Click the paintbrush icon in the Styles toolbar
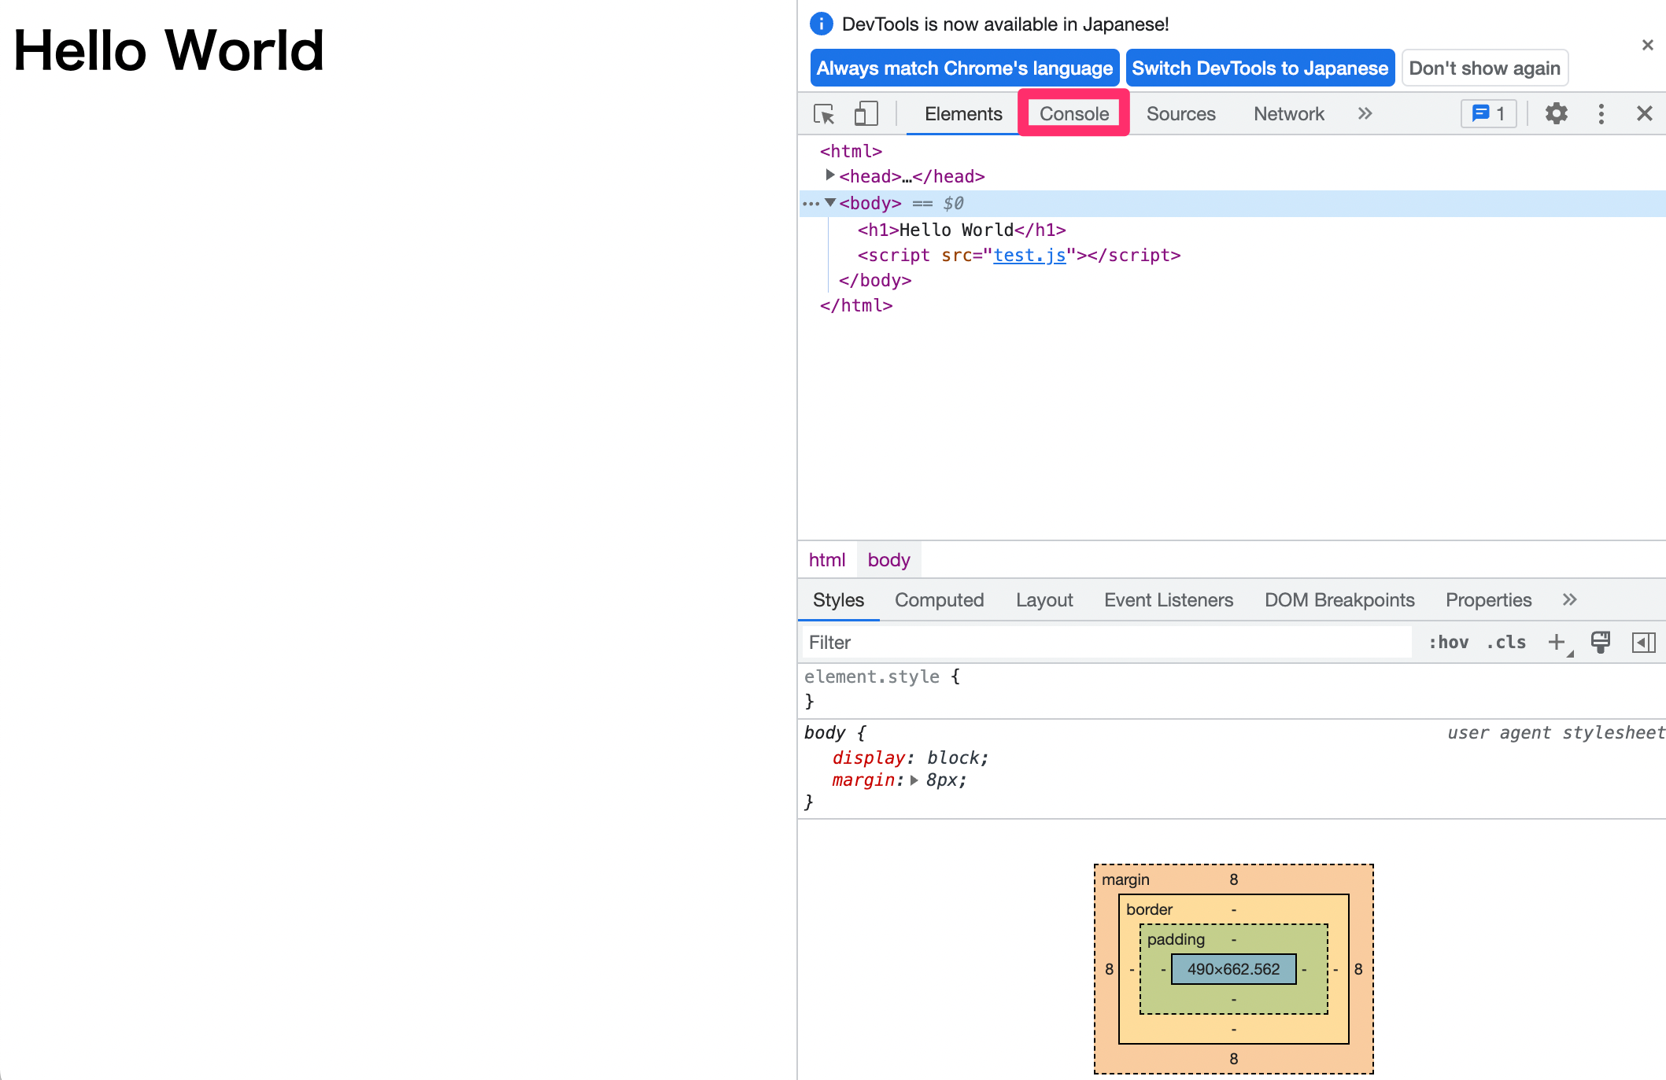 click(x=1599, y=642)
